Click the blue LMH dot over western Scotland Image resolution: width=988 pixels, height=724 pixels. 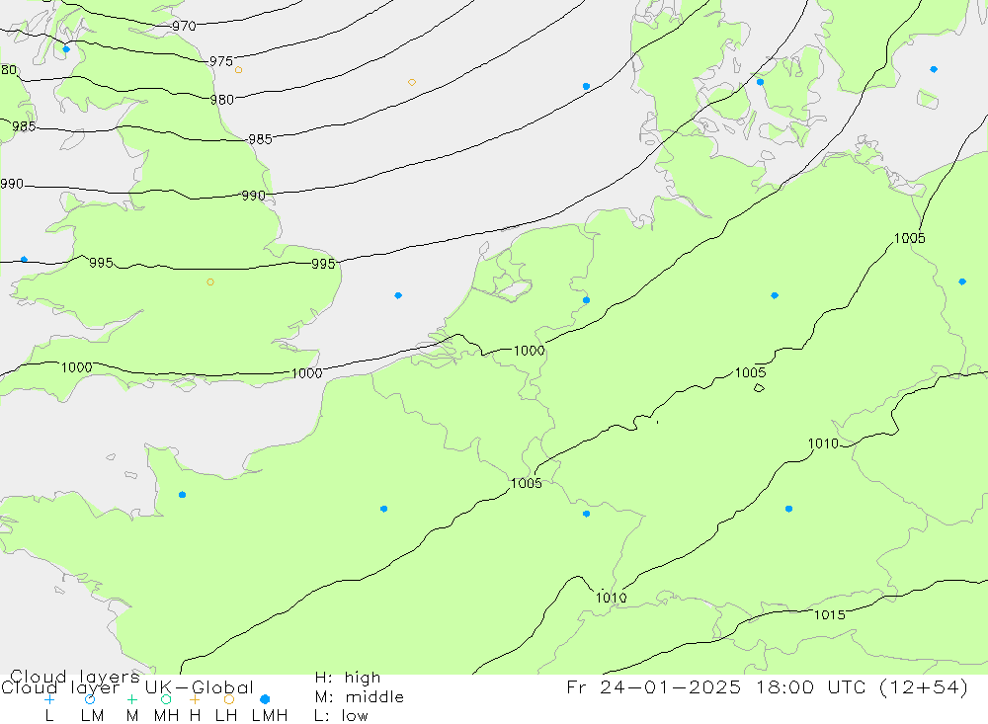pos(66,49)
